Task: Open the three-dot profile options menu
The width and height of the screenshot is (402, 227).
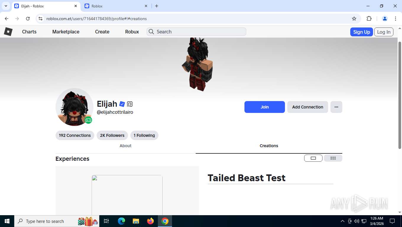Action: 336,107
